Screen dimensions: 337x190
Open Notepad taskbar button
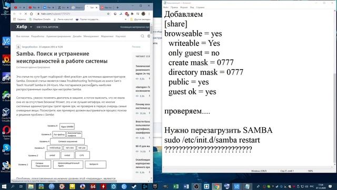[247, 186]
